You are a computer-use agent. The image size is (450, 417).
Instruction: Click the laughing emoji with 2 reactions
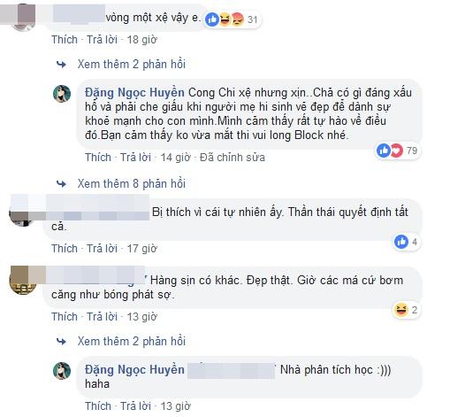point(401,310)
